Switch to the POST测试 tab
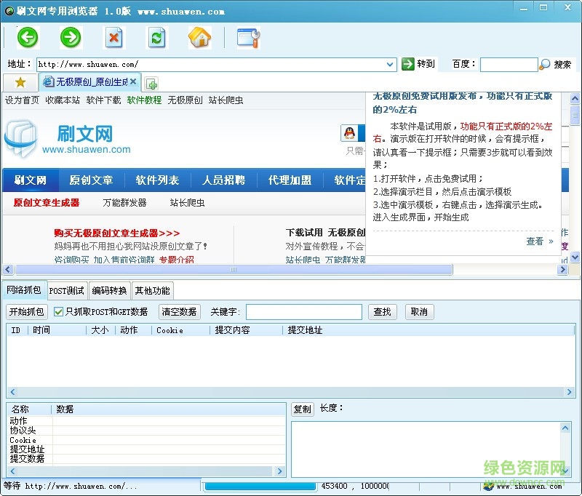582x496 pixels. tap(66, 290)
